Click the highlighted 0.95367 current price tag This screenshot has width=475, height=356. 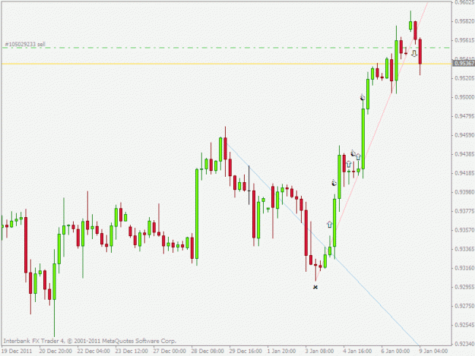pos(464,63)
